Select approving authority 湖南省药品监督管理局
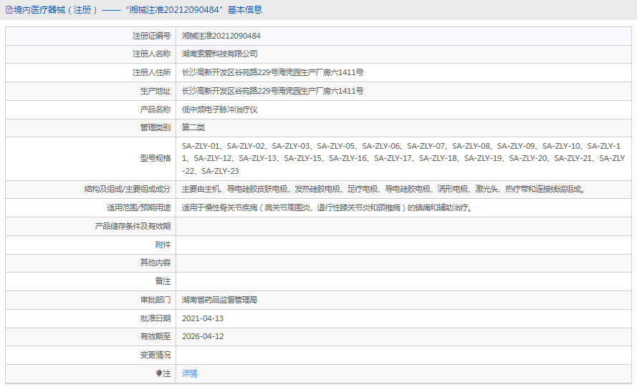 [219, 300]
